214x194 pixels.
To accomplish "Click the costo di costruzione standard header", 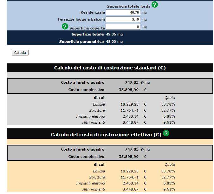I will pos(110,68).
